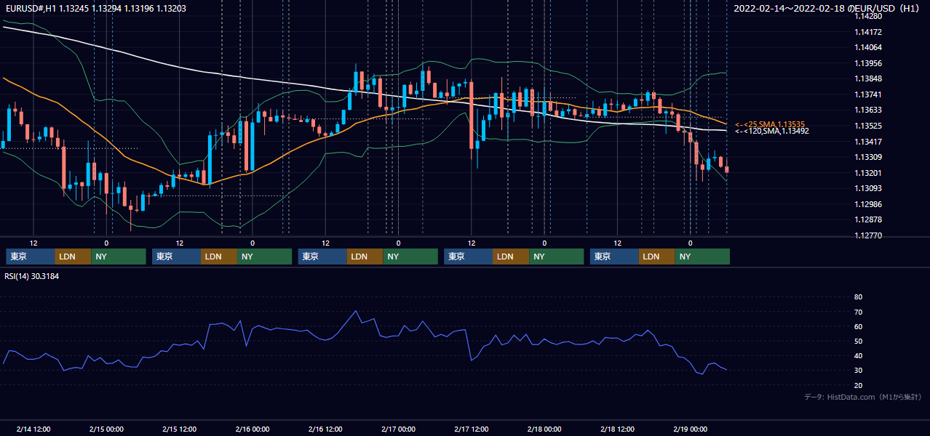This screenshot has height=436, width=930.
Task: Click the 2/16 00:00 time label
Action: 253,429
